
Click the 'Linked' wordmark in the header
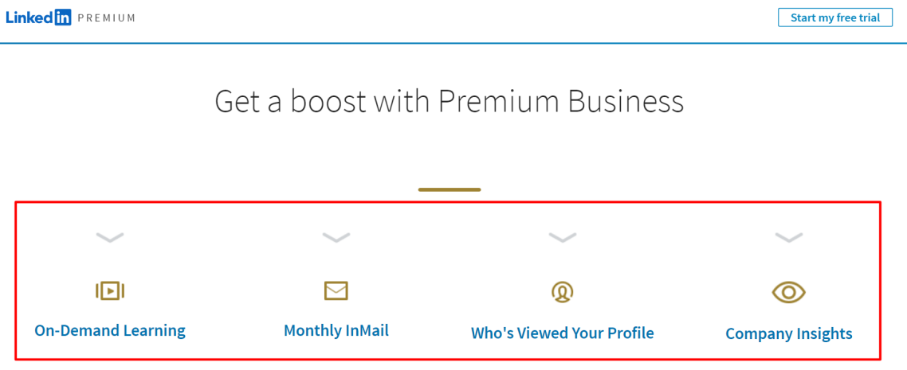click(x=30, y=18)
